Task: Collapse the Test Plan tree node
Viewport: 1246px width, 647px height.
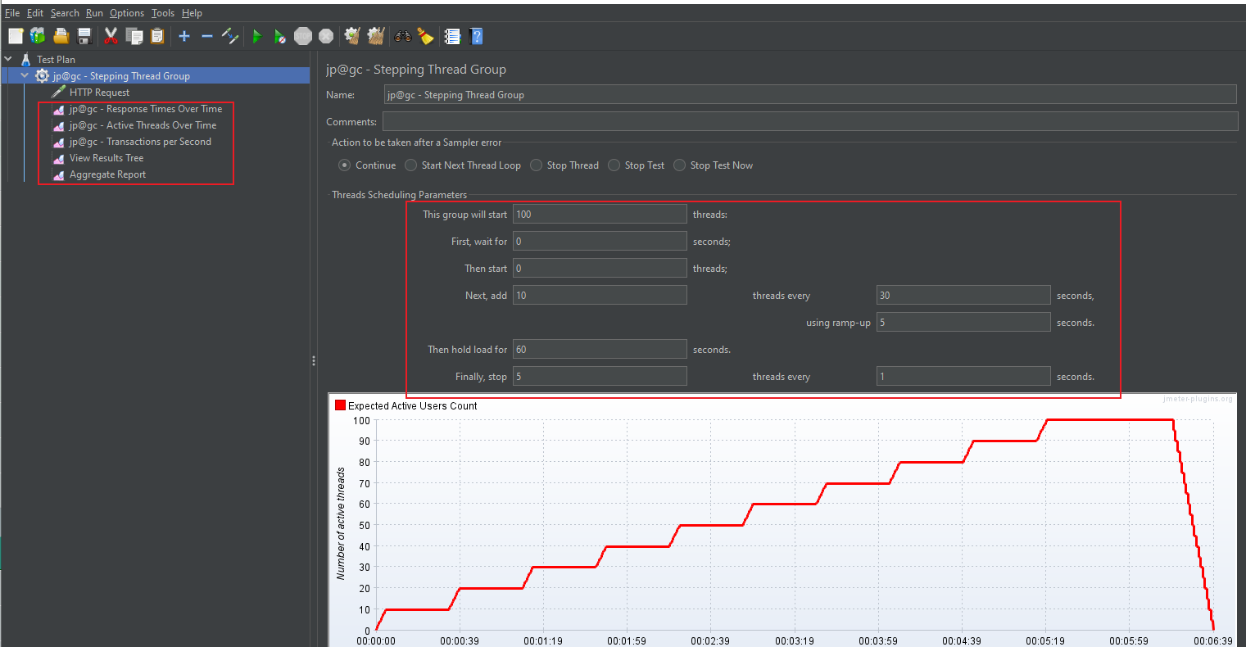Action: tap(8, 59)
